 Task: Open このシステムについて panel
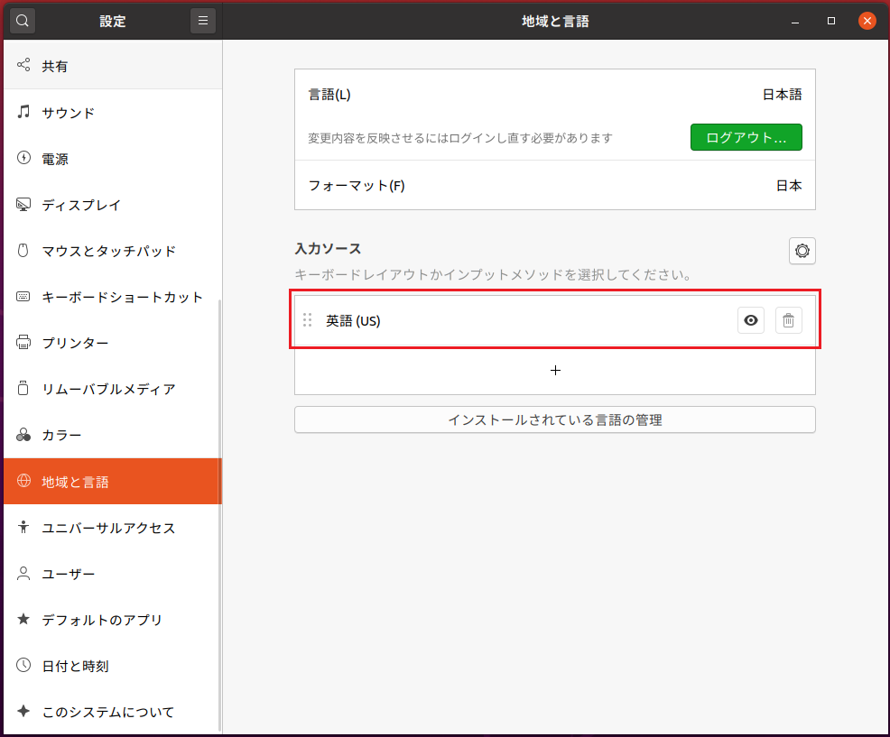point(113,712)
